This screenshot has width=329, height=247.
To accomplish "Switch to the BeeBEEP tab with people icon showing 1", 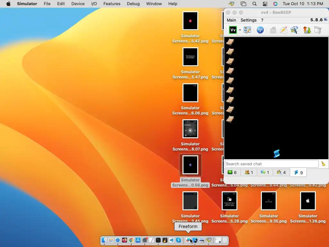I will pos(249,172).
